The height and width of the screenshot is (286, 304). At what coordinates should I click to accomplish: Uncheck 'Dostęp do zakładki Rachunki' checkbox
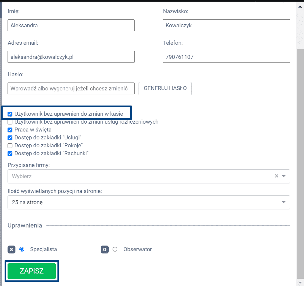click(10, 154)
